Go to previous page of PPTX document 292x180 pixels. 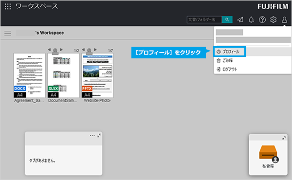pos(83,50)
